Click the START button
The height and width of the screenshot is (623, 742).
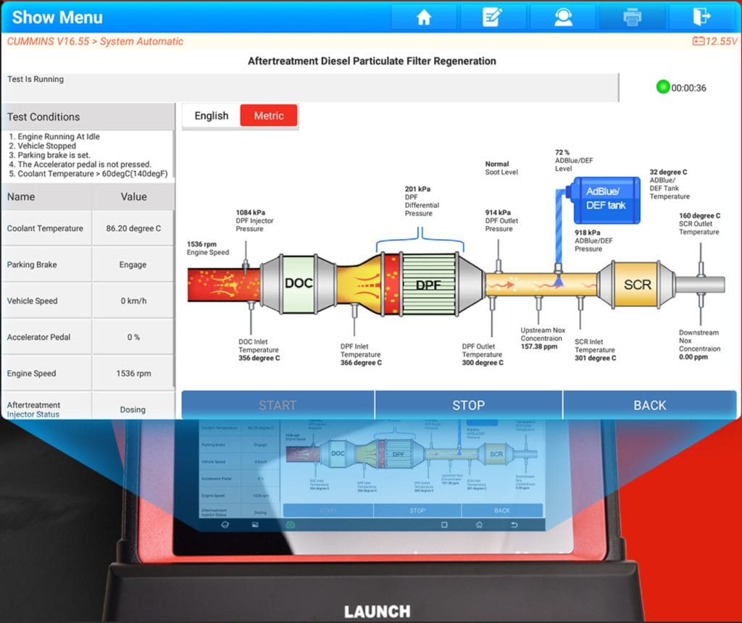click(x=278, y=405)
